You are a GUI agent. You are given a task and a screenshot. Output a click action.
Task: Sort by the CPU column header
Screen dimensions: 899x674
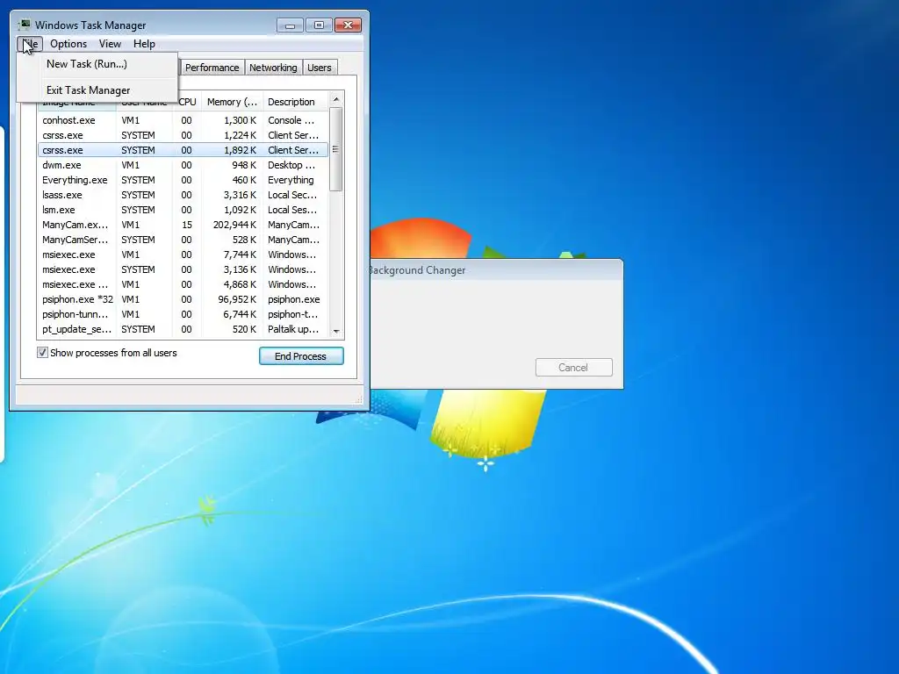pyautogui.click(x=187, y=102)
